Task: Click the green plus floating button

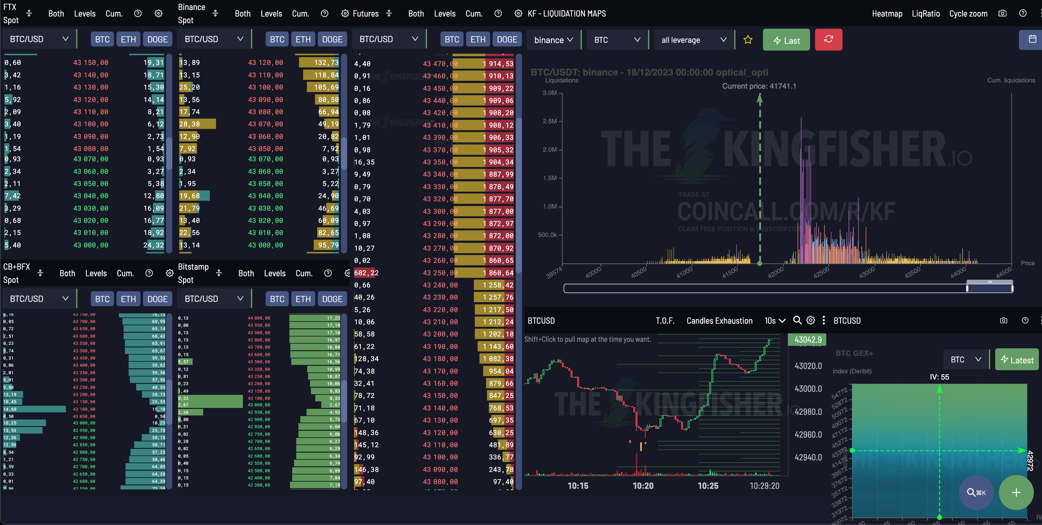Action: 1016,492
